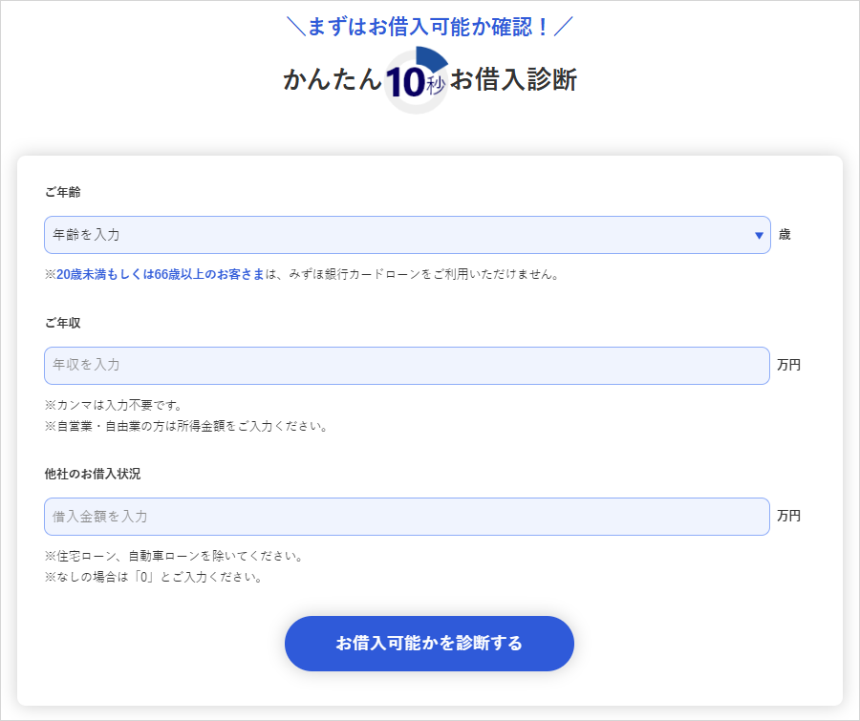Screen dimensions: 860x721
Task: Click the まずはお借入可能か確認！ heading
Action: point(429,27)
